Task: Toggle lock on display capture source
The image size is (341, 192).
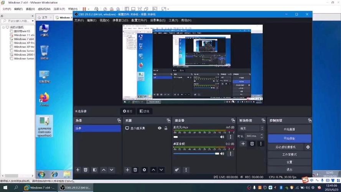Action: 166,128
